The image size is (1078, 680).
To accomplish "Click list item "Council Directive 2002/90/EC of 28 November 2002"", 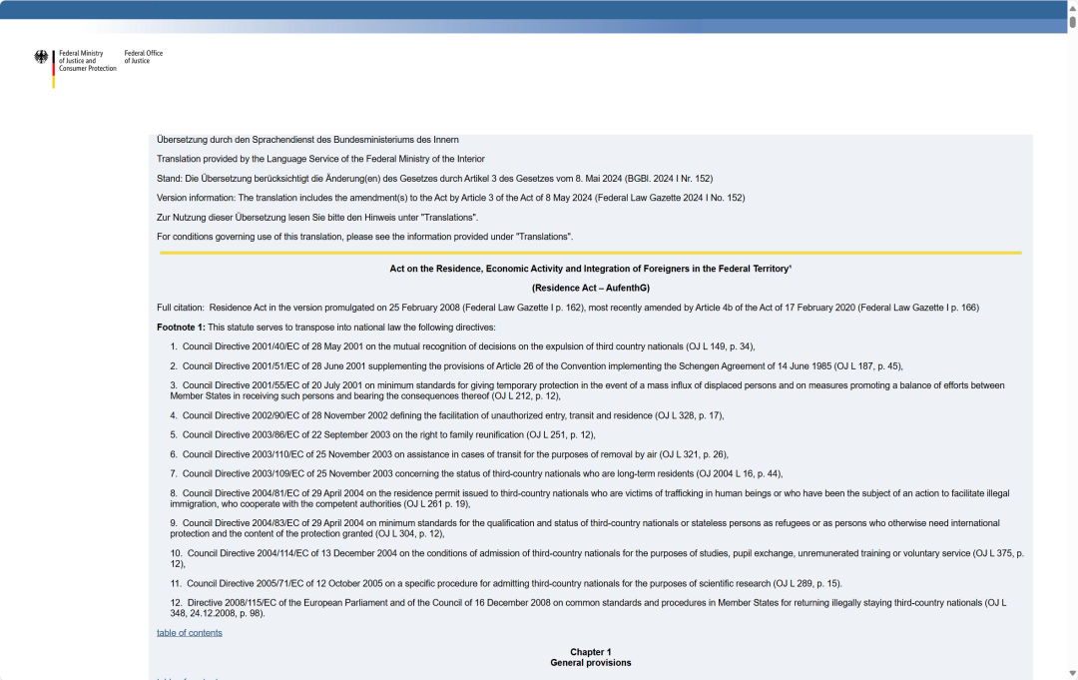I will point(447,416).
